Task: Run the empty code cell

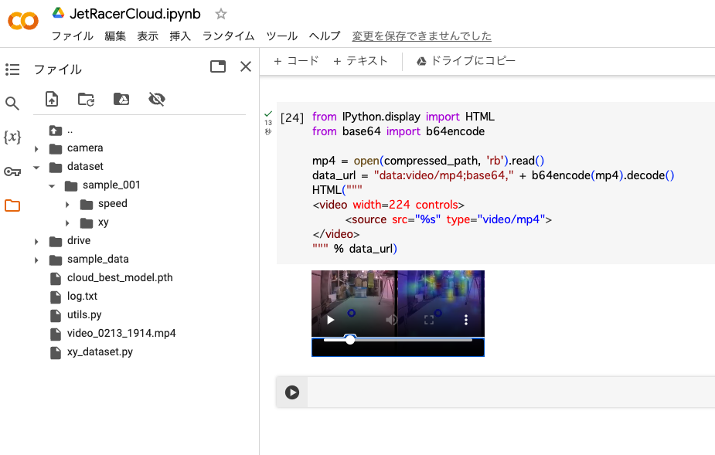Action: point(292,392)
